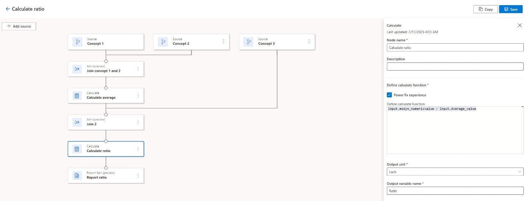Click the Last updated timestamp text
Screen dimensions: 526x201
pyautogui.click(x=412, y=32)
